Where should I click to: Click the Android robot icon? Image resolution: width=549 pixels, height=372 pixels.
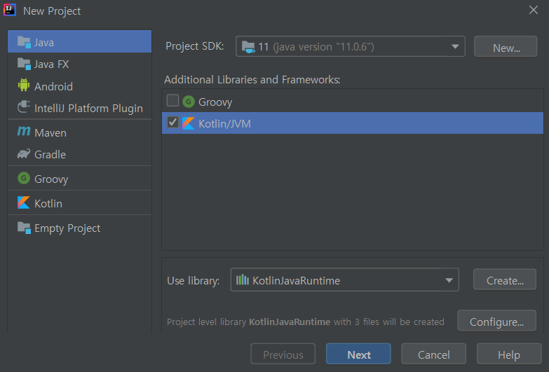(24, 85)
